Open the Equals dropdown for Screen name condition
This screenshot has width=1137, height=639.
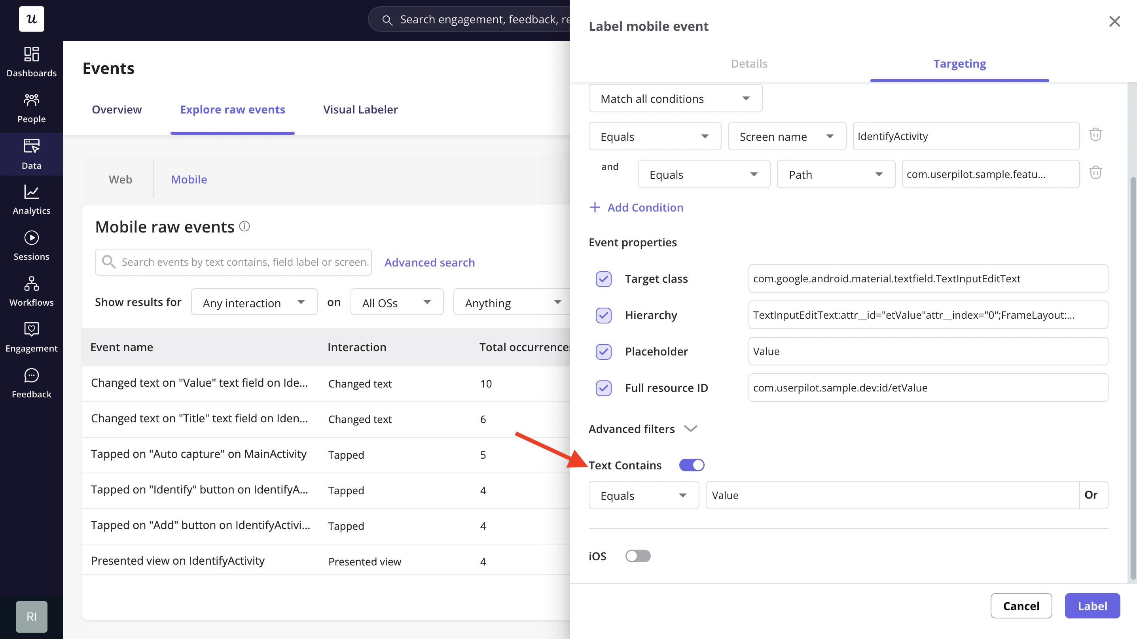(655, 136)
